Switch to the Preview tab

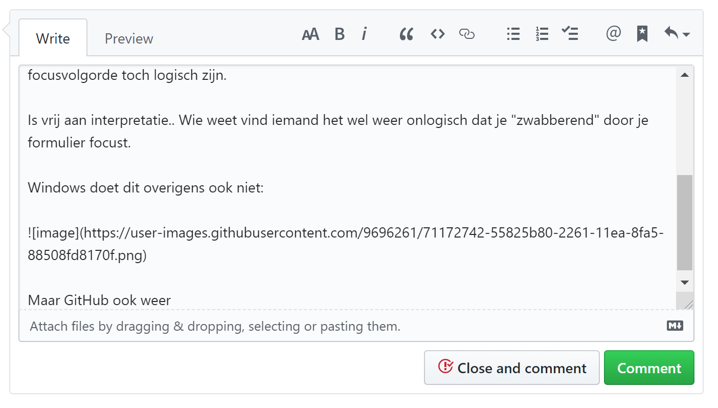pyautogui.click(x=128, y=38)
